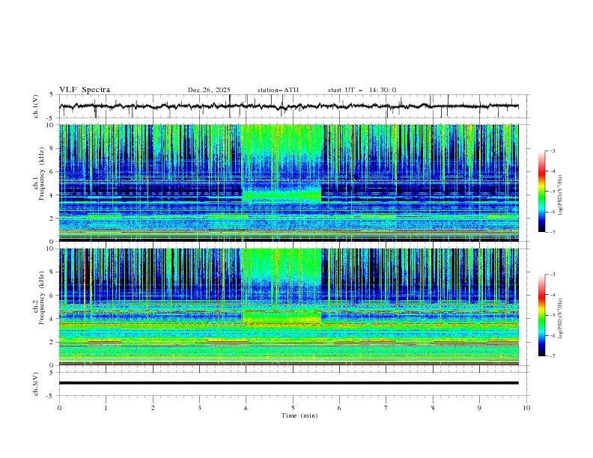Click the "-5" tick on upper colorbar
This screenshot has height=458, width=593.
552,192
